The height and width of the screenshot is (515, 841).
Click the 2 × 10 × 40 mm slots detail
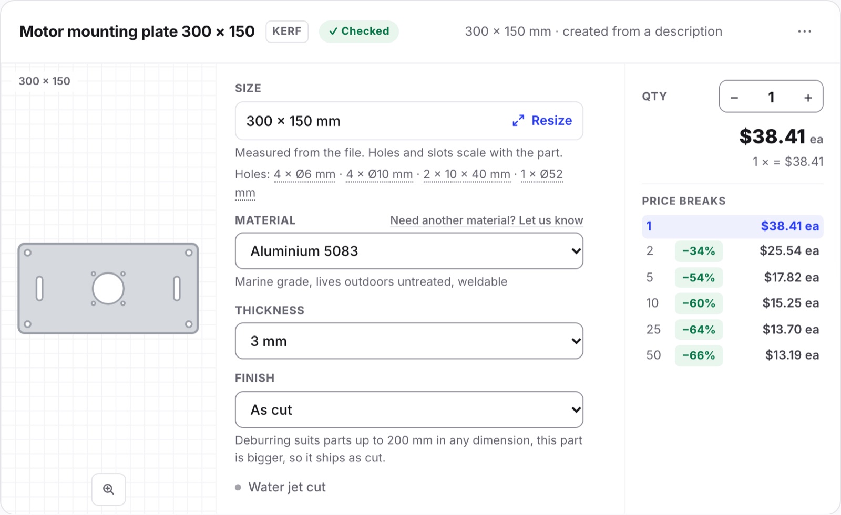[x=467, y=174]
